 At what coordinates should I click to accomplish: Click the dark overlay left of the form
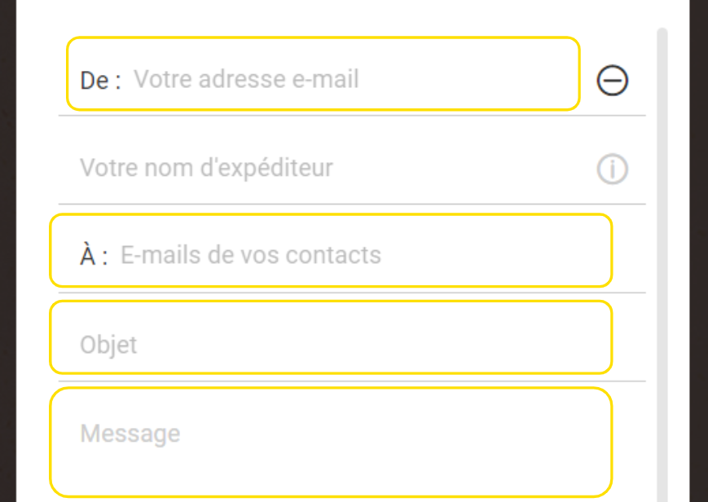point(7,251)
